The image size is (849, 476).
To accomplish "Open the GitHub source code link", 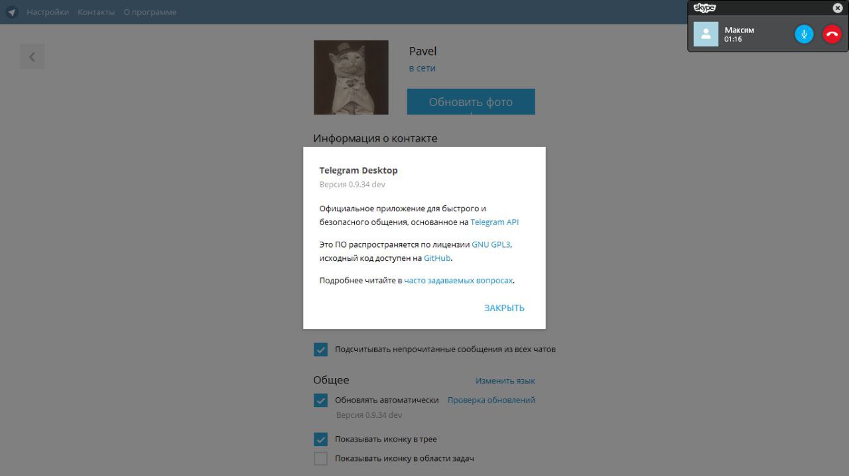I will pyautogui.click(x=437, y=258).
